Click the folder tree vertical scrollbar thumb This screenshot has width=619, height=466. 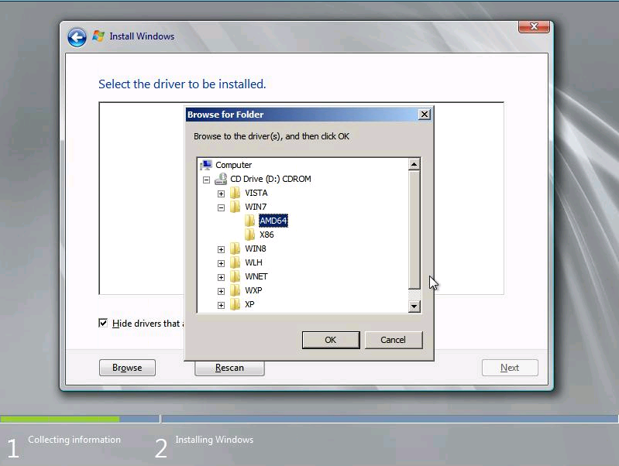click(414, 229)
